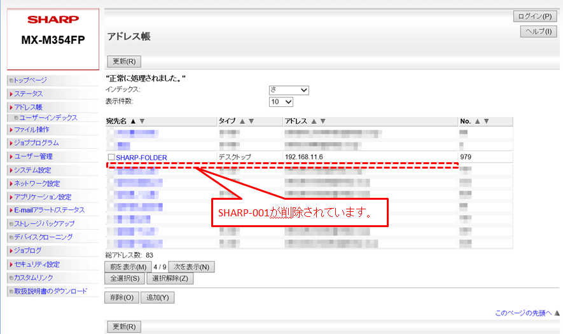Tick the SHARP-FOLDER checkbox
Screen dimensions: 563x334
pyautogui.click(x=111, y=157)
